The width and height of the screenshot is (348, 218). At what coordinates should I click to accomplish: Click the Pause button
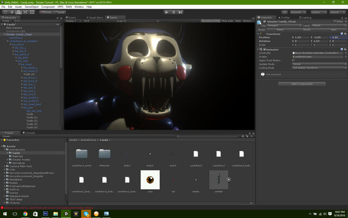coord(173,12)
